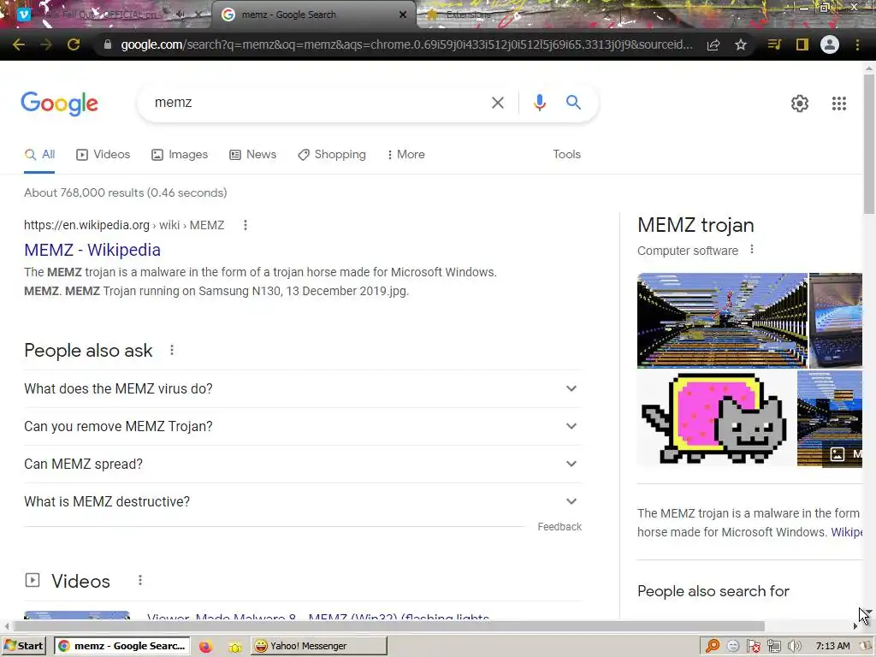This screenshot has width=876, height=657.
Task: Bookmark this page with the star icon
Action: coord(741,44)
